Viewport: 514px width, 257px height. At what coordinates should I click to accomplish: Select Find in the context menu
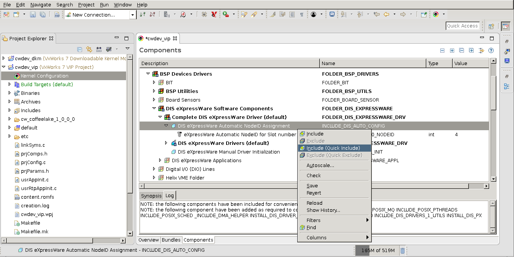334,227
